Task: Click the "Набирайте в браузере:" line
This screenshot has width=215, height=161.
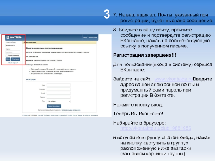Action: click(139, 123)
